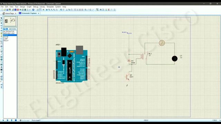Viewport: 221px width, 124px height.
Task: Open the Design menu
Action: click(x=22, y=7)
